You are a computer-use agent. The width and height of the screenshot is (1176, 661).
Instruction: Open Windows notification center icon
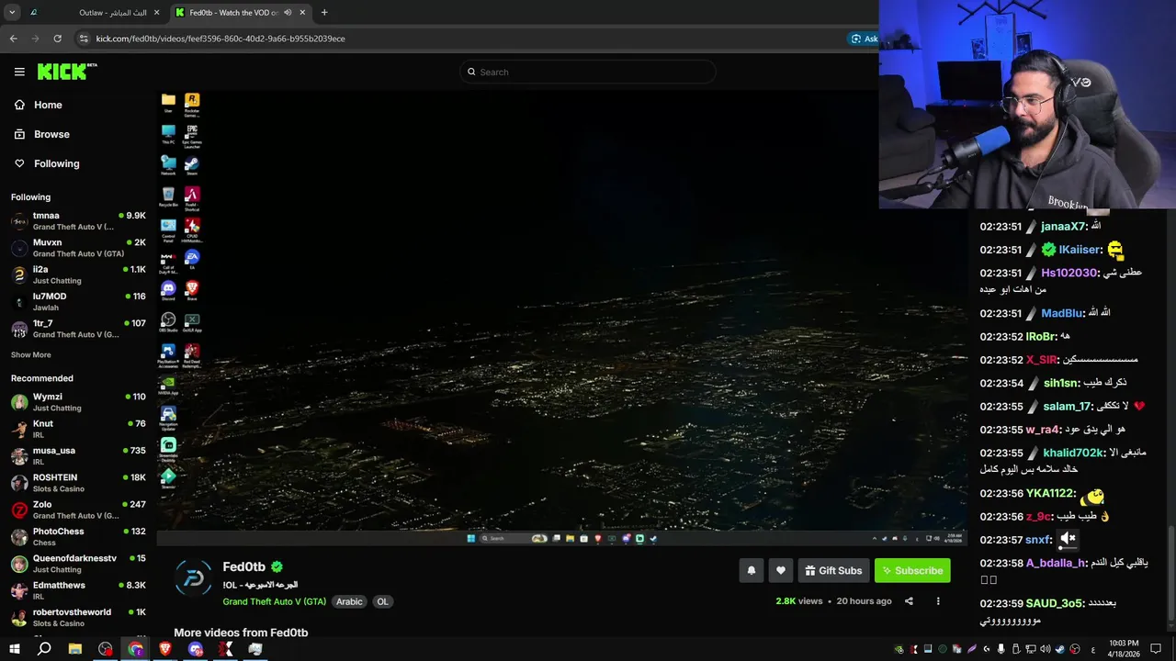tap(1156, 649)
